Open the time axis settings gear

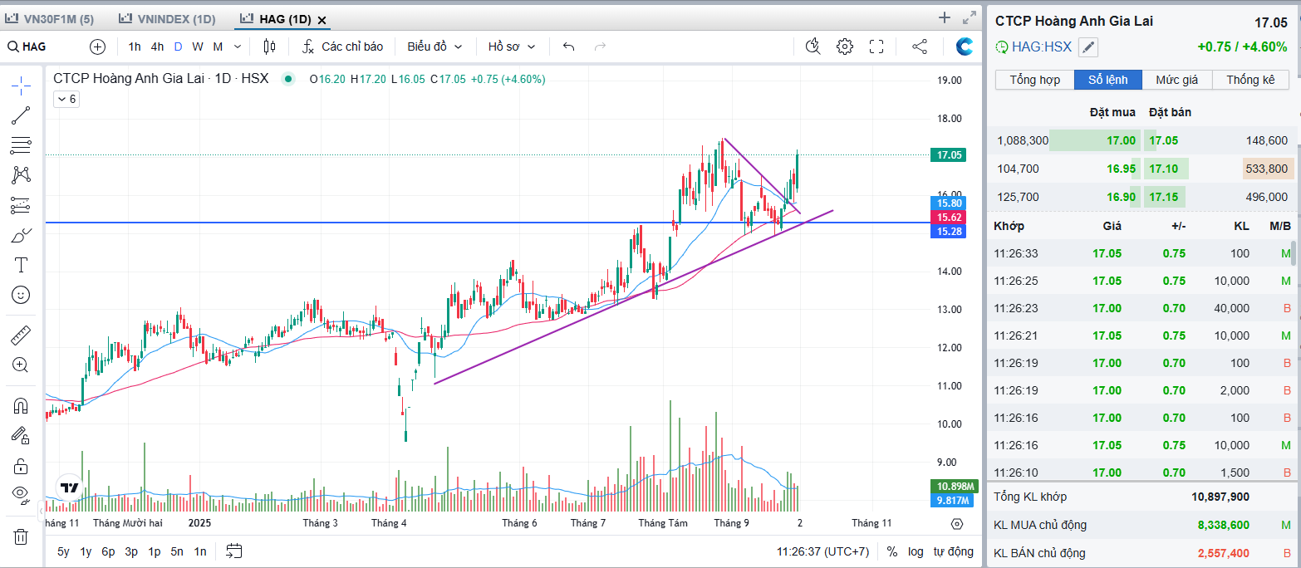pos(956,524)
